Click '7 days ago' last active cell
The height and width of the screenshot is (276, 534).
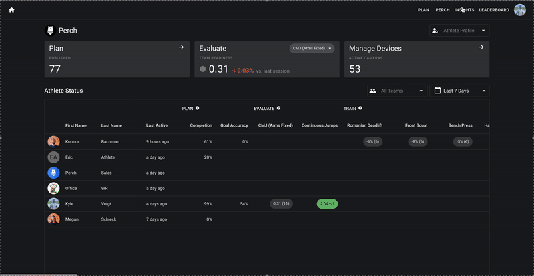pos(156,219)
